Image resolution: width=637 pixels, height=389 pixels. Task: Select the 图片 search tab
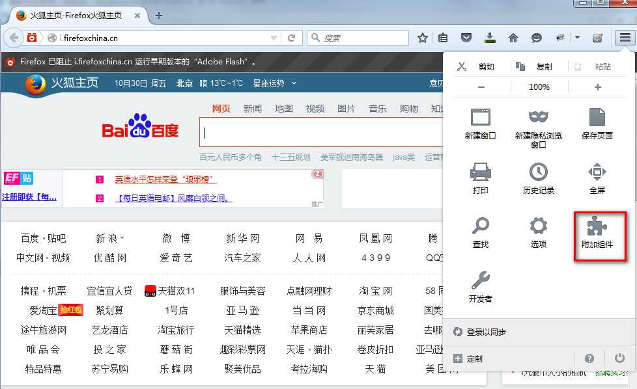click(x=346, y=108)
